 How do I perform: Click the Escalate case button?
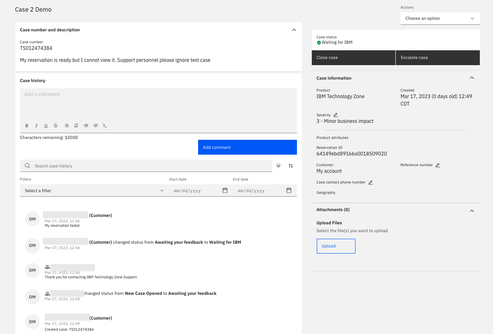point(438,58)
